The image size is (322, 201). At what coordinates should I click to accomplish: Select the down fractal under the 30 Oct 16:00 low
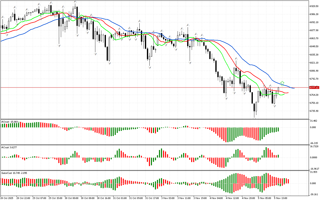(109, 63)
